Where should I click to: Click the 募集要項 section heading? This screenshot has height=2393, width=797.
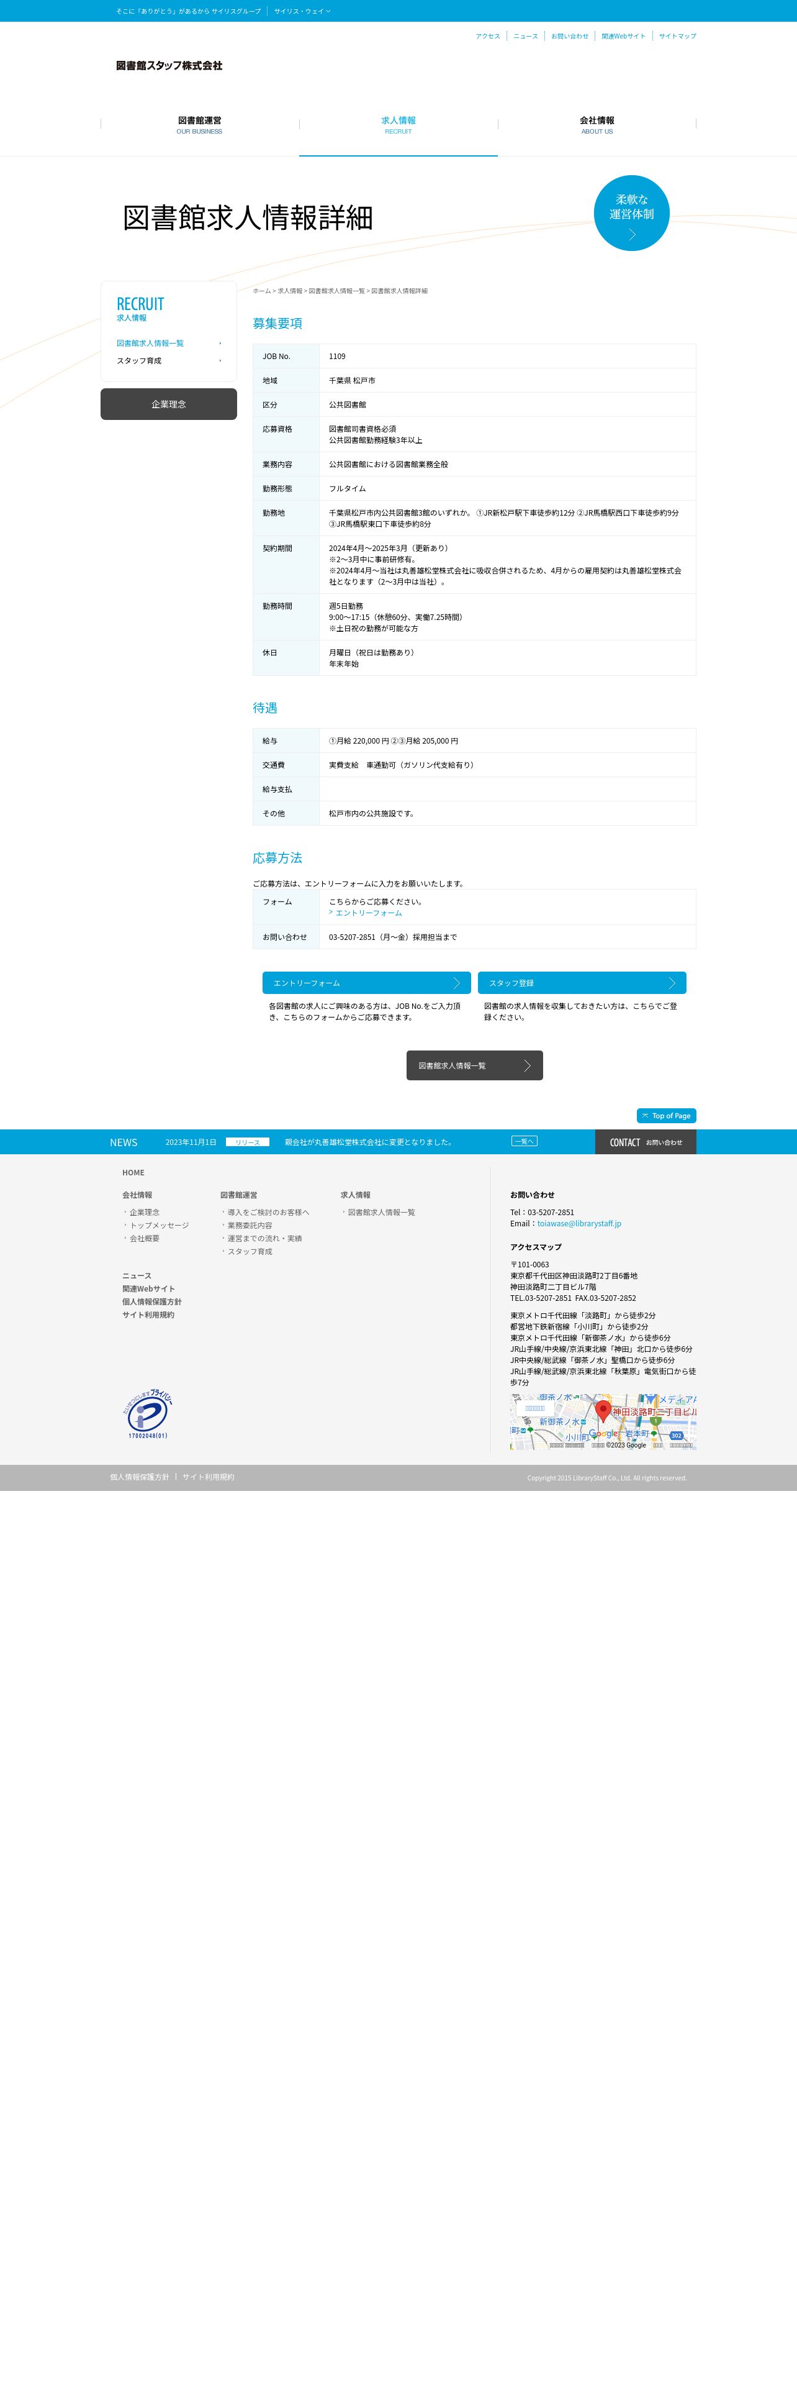coord(277,323)
